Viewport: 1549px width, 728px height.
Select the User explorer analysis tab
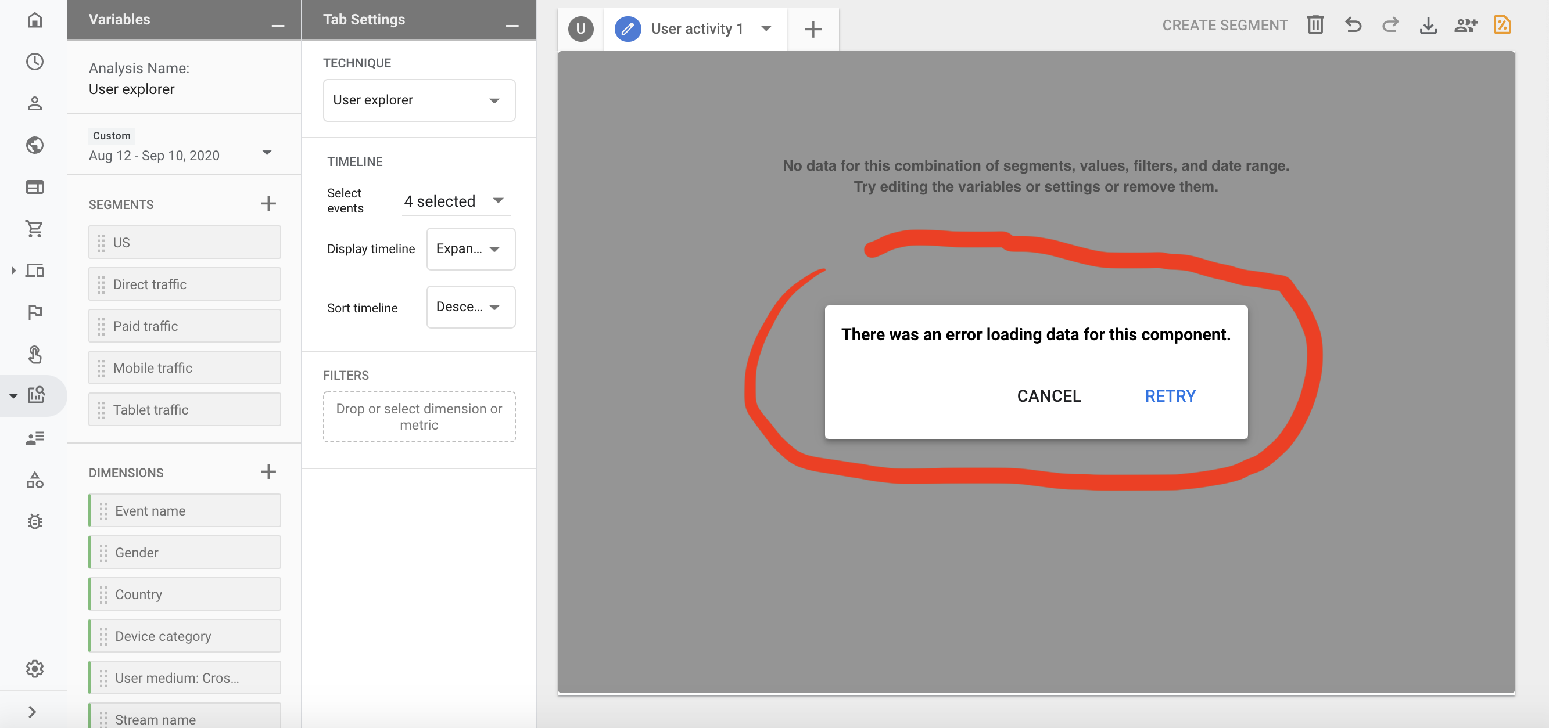click(581, 28)
